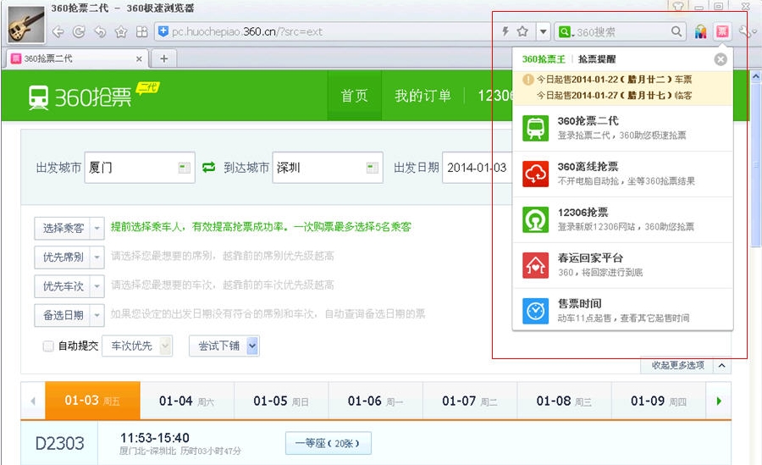Expand the address bar history dropdown arrow
Viewport: 762px width, 465px height.
[543, 32]
